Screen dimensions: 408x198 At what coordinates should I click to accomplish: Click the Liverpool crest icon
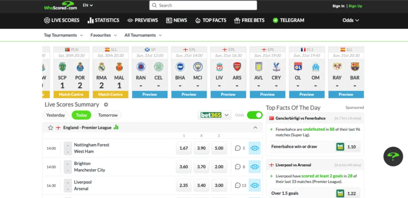tap(219, 67)
